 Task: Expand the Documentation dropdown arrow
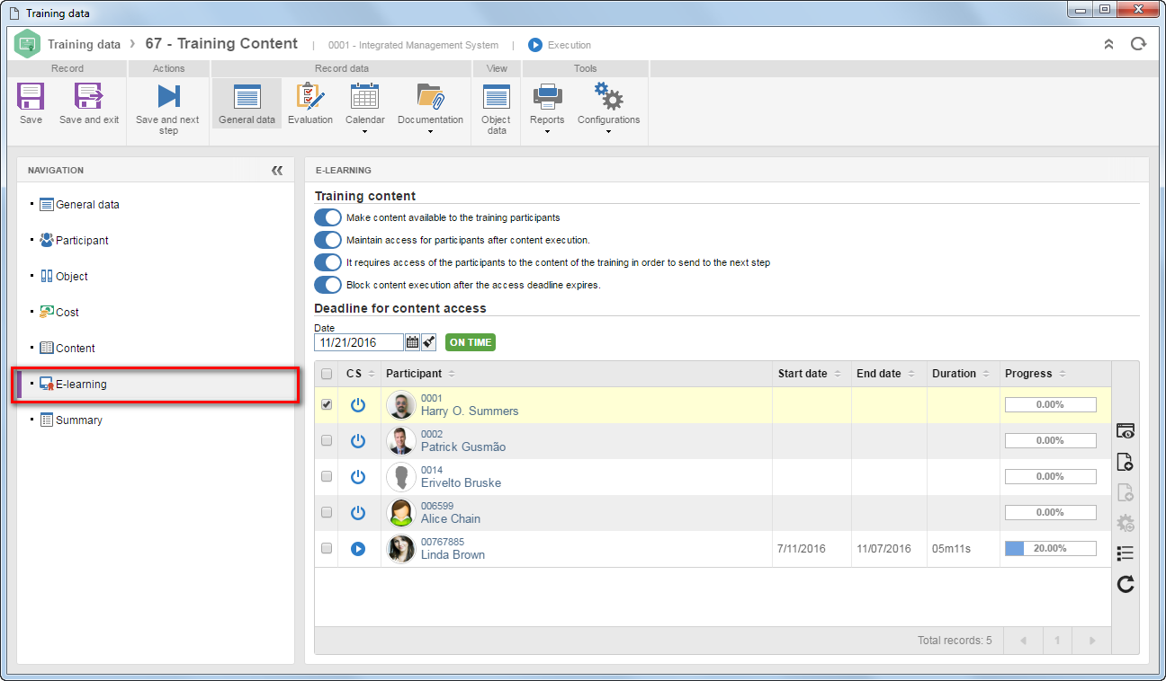430,132
